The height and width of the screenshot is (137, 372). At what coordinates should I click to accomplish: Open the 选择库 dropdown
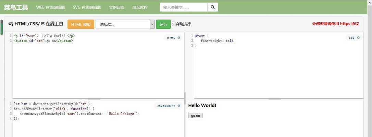[x=125, y=24]
